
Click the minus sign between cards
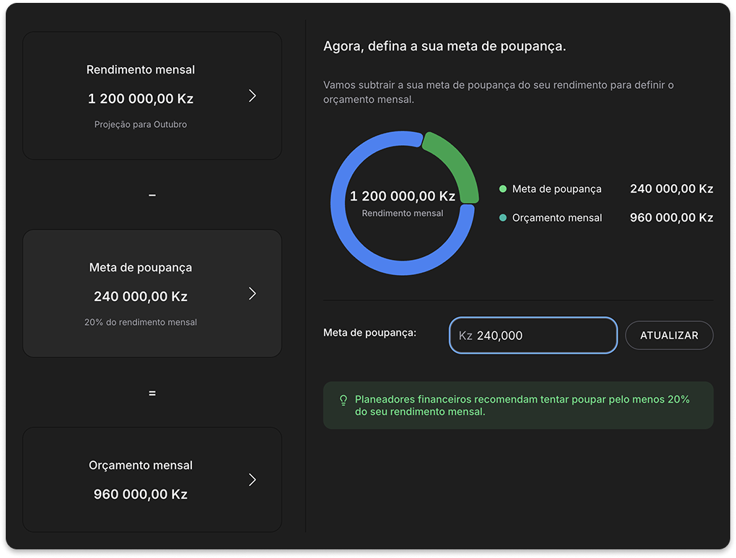click(x=152, y=196)
